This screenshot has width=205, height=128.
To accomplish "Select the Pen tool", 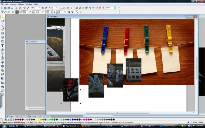I will coord(2,29).
